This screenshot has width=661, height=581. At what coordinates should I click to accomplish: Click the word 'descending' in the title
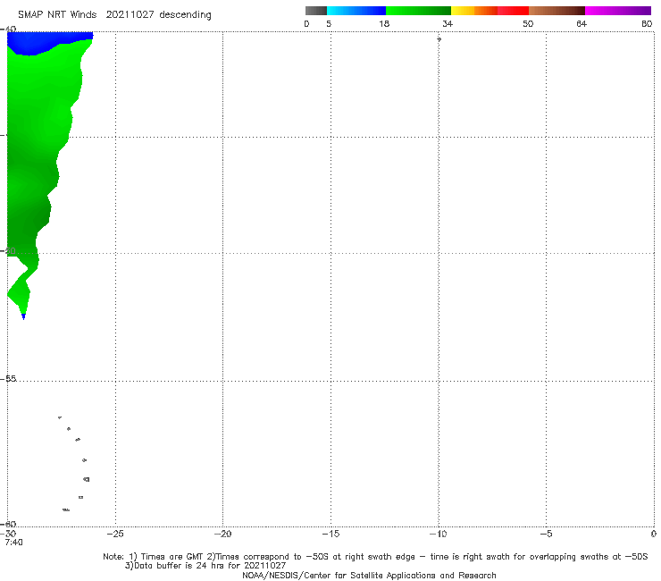point(186,15)
